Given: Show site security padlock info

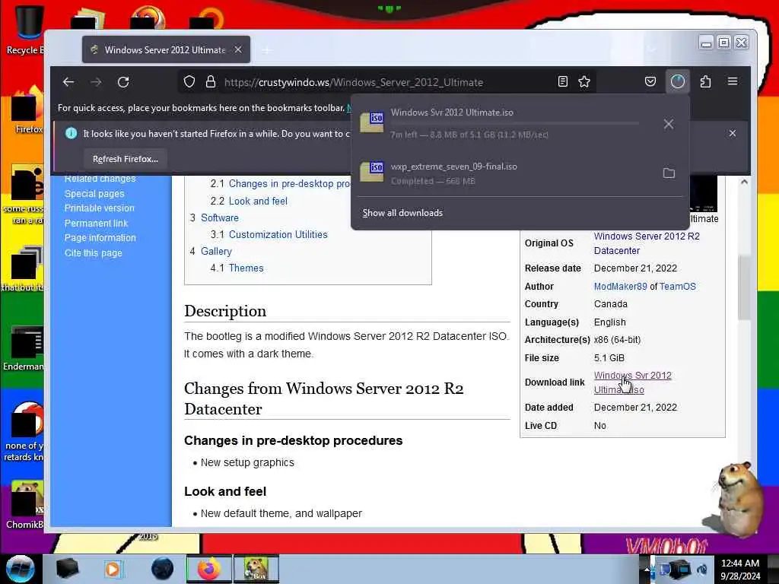Looking at the screenshot, I should (211, 82).
